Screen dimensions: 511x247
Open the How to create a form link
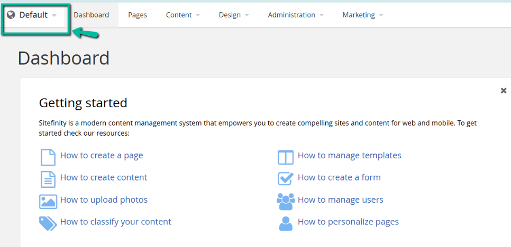339,177
